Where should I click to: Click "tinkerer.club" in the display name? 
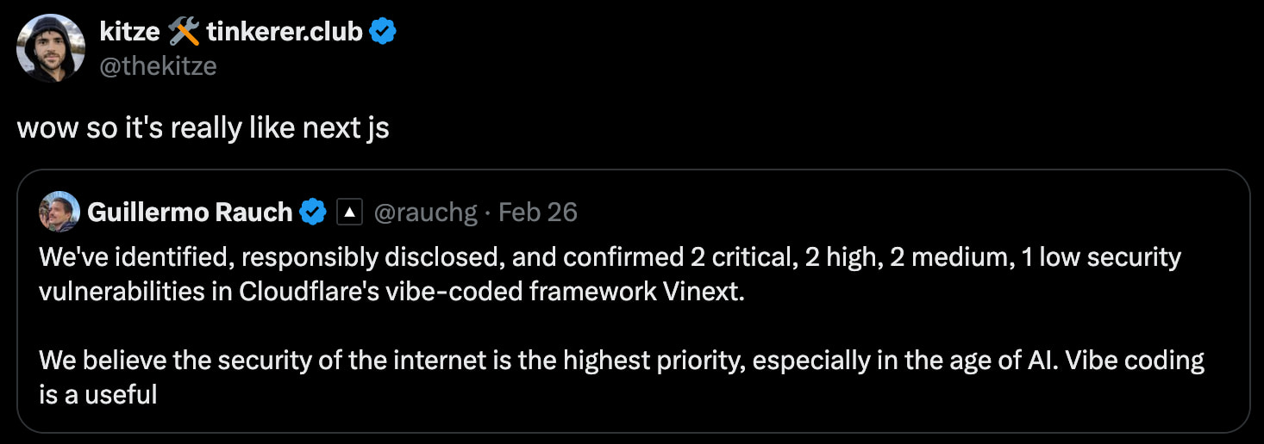coord(284,33)
